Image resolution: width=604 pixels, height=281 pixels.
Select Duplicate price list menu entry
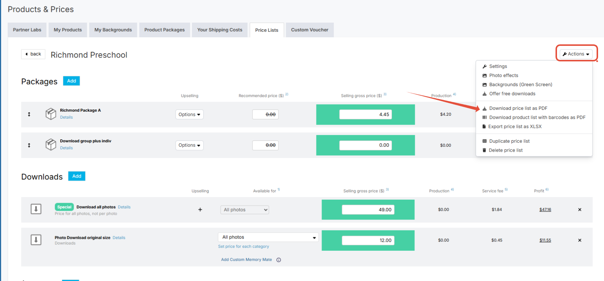tap(509, 141)
